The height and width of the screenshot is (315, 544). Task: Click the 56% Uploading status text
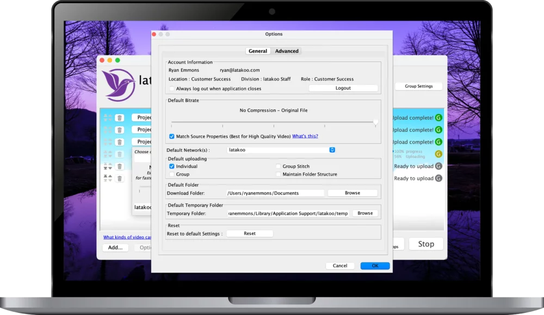(x=410, y=157)
